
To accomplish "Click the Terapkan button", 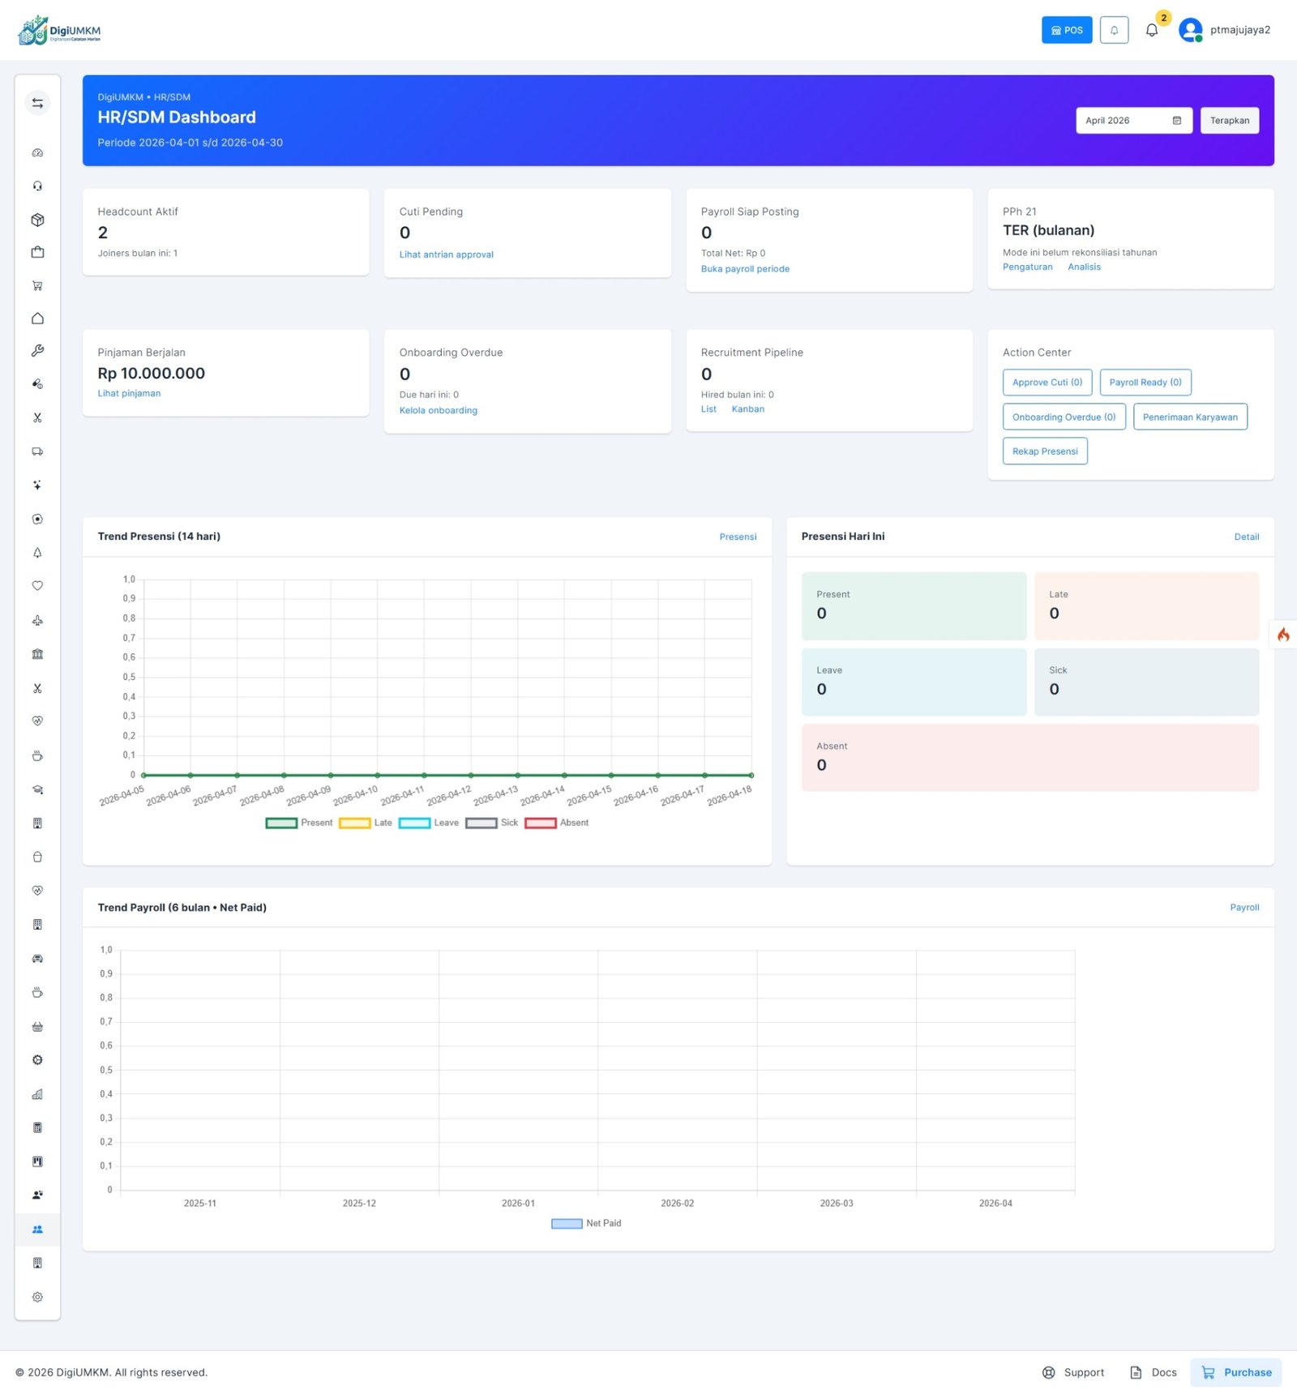I will [x=1229, y=121].
